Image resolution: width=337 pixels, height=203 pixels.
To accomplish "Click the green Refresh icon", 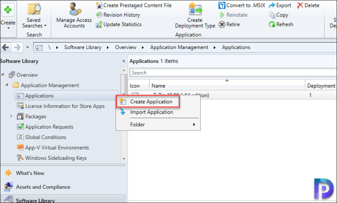I will 272,25.
